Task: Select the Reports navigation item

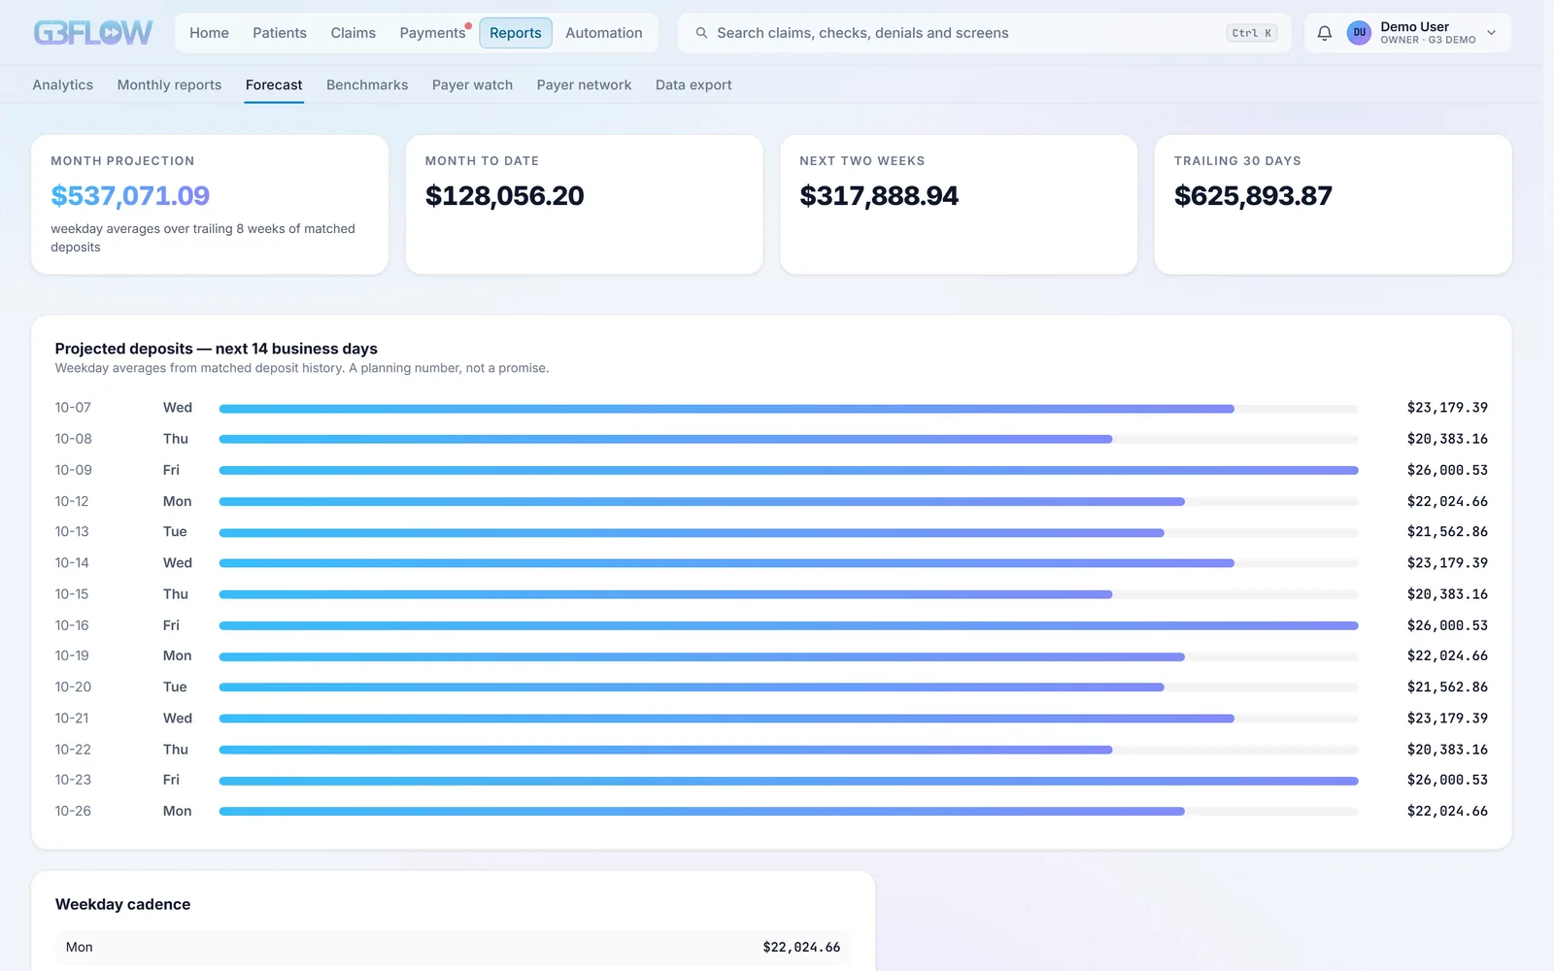Action: tap(515, 33)
